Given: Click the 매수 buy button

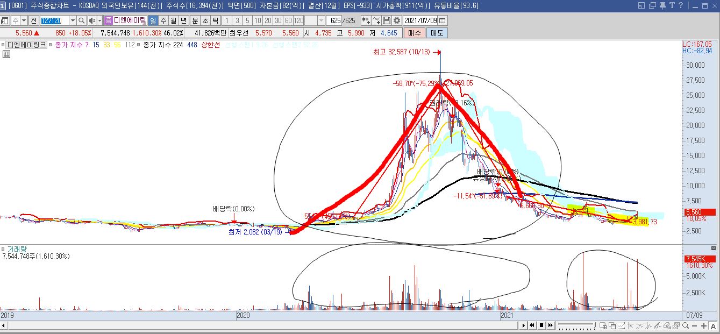Looking at the screenshot, I should 414,33.
